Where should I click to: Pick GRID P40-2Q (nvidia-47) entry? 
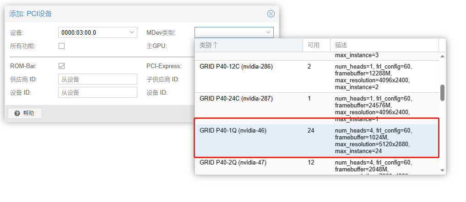233,162
